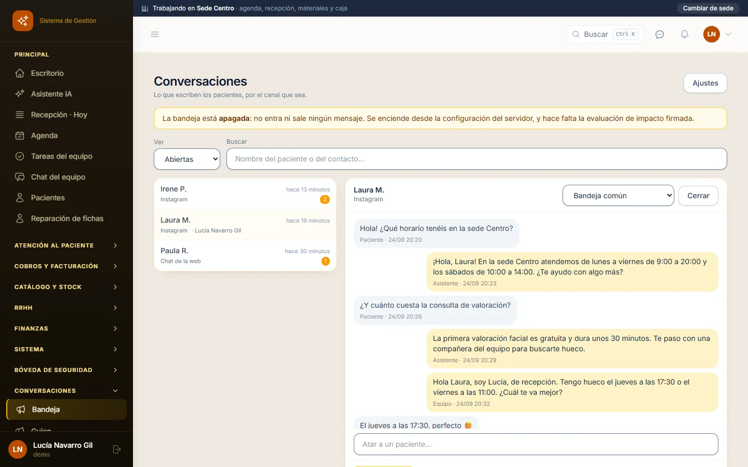The image size is (748, 467).
Task: Open Pacientes from the sidebar
Action: [x=66, y=198]
